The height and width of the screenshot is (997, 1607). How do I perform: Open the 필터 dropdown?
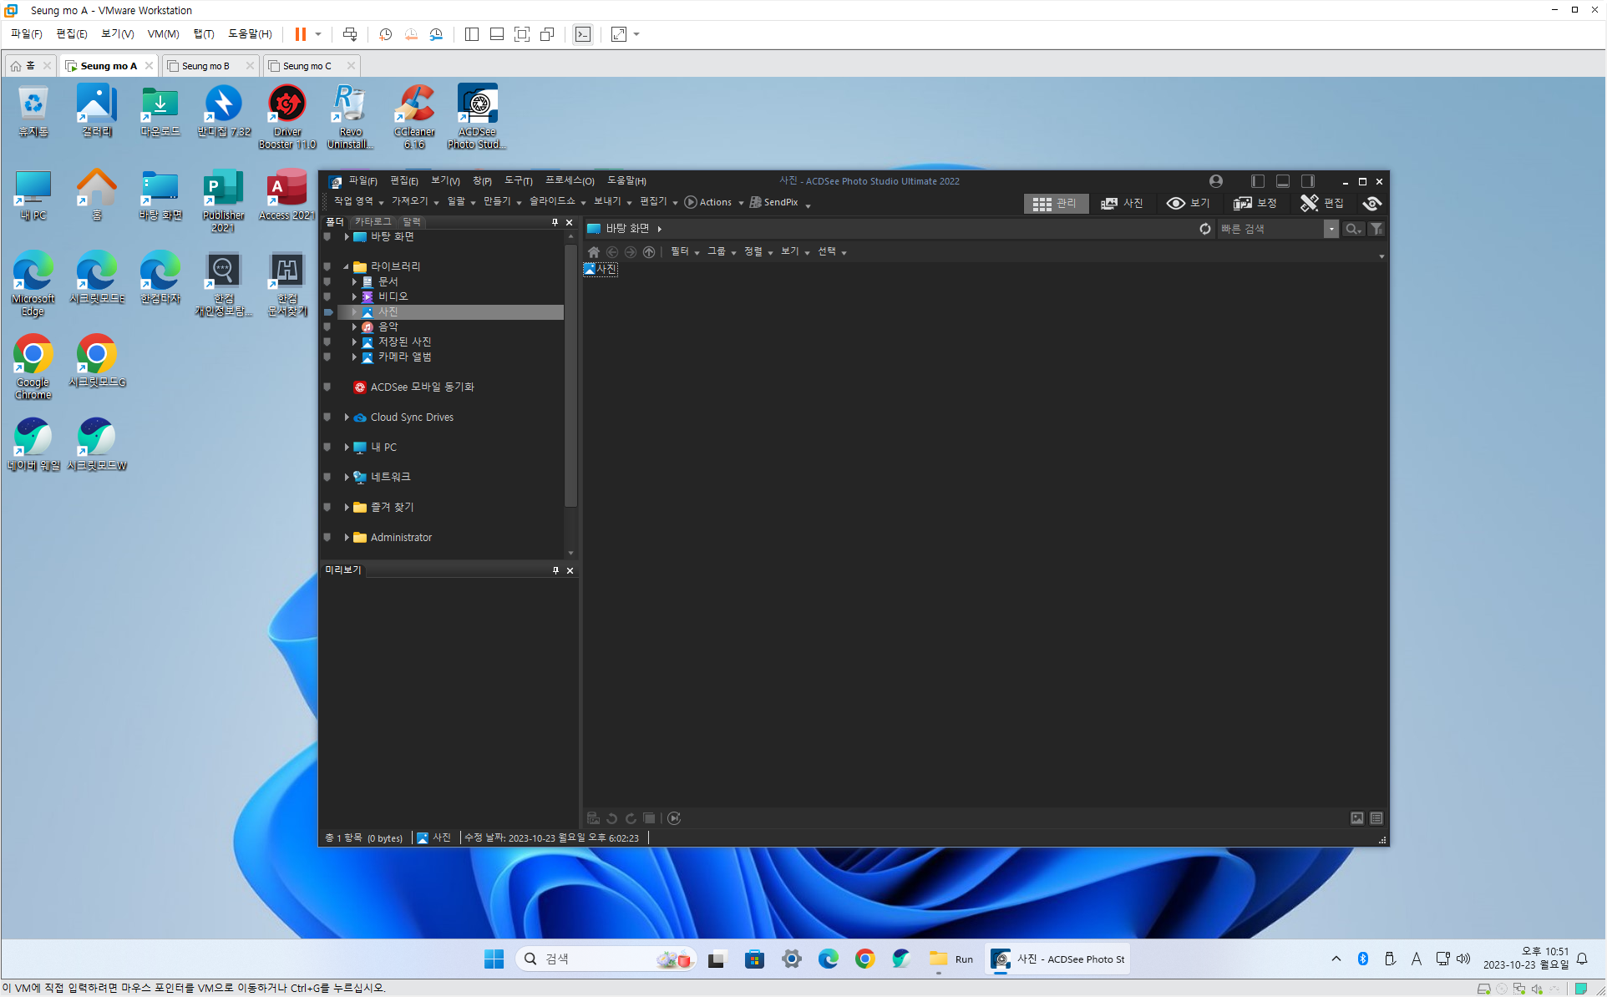(x=684, y=252)
